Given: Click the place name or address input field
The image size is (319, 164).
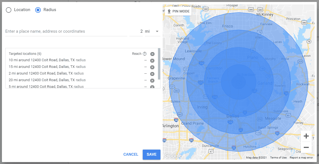Looking at the screenshot, I should point(66,31).
